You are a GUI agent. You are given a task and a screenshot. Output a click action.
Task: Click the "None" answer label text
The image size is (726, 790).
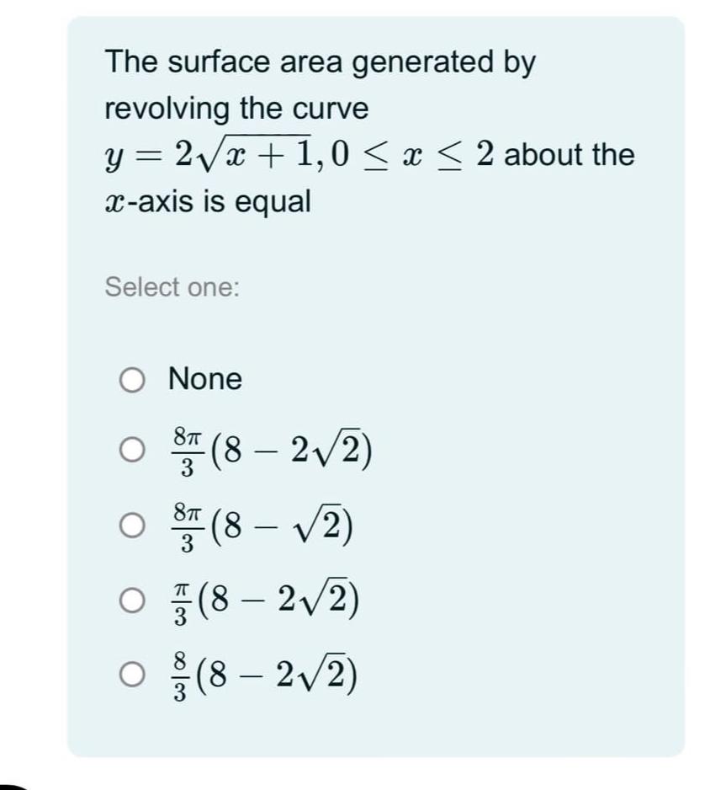(x=205, y=380)
